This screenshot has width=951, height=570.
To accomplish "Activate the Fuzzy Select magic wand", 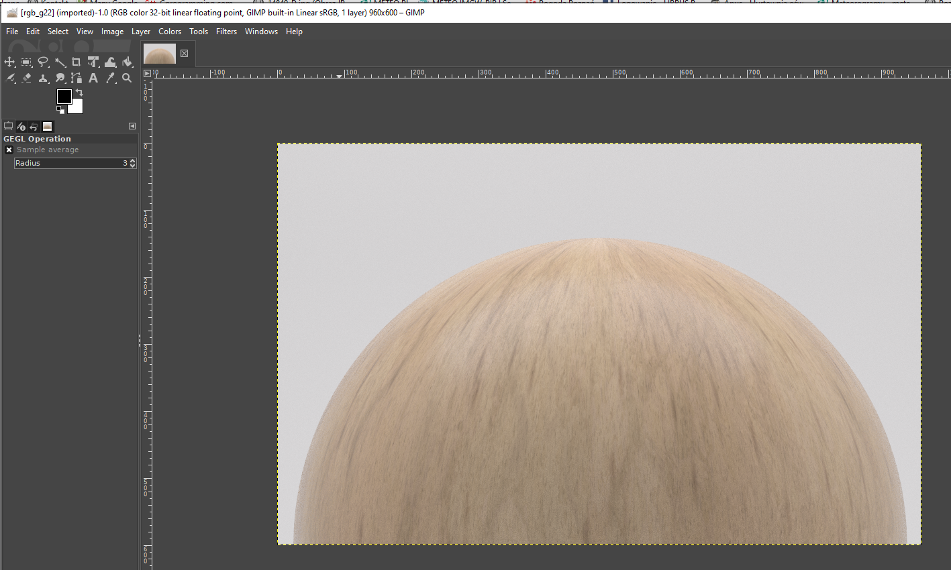I will (60, 62).
